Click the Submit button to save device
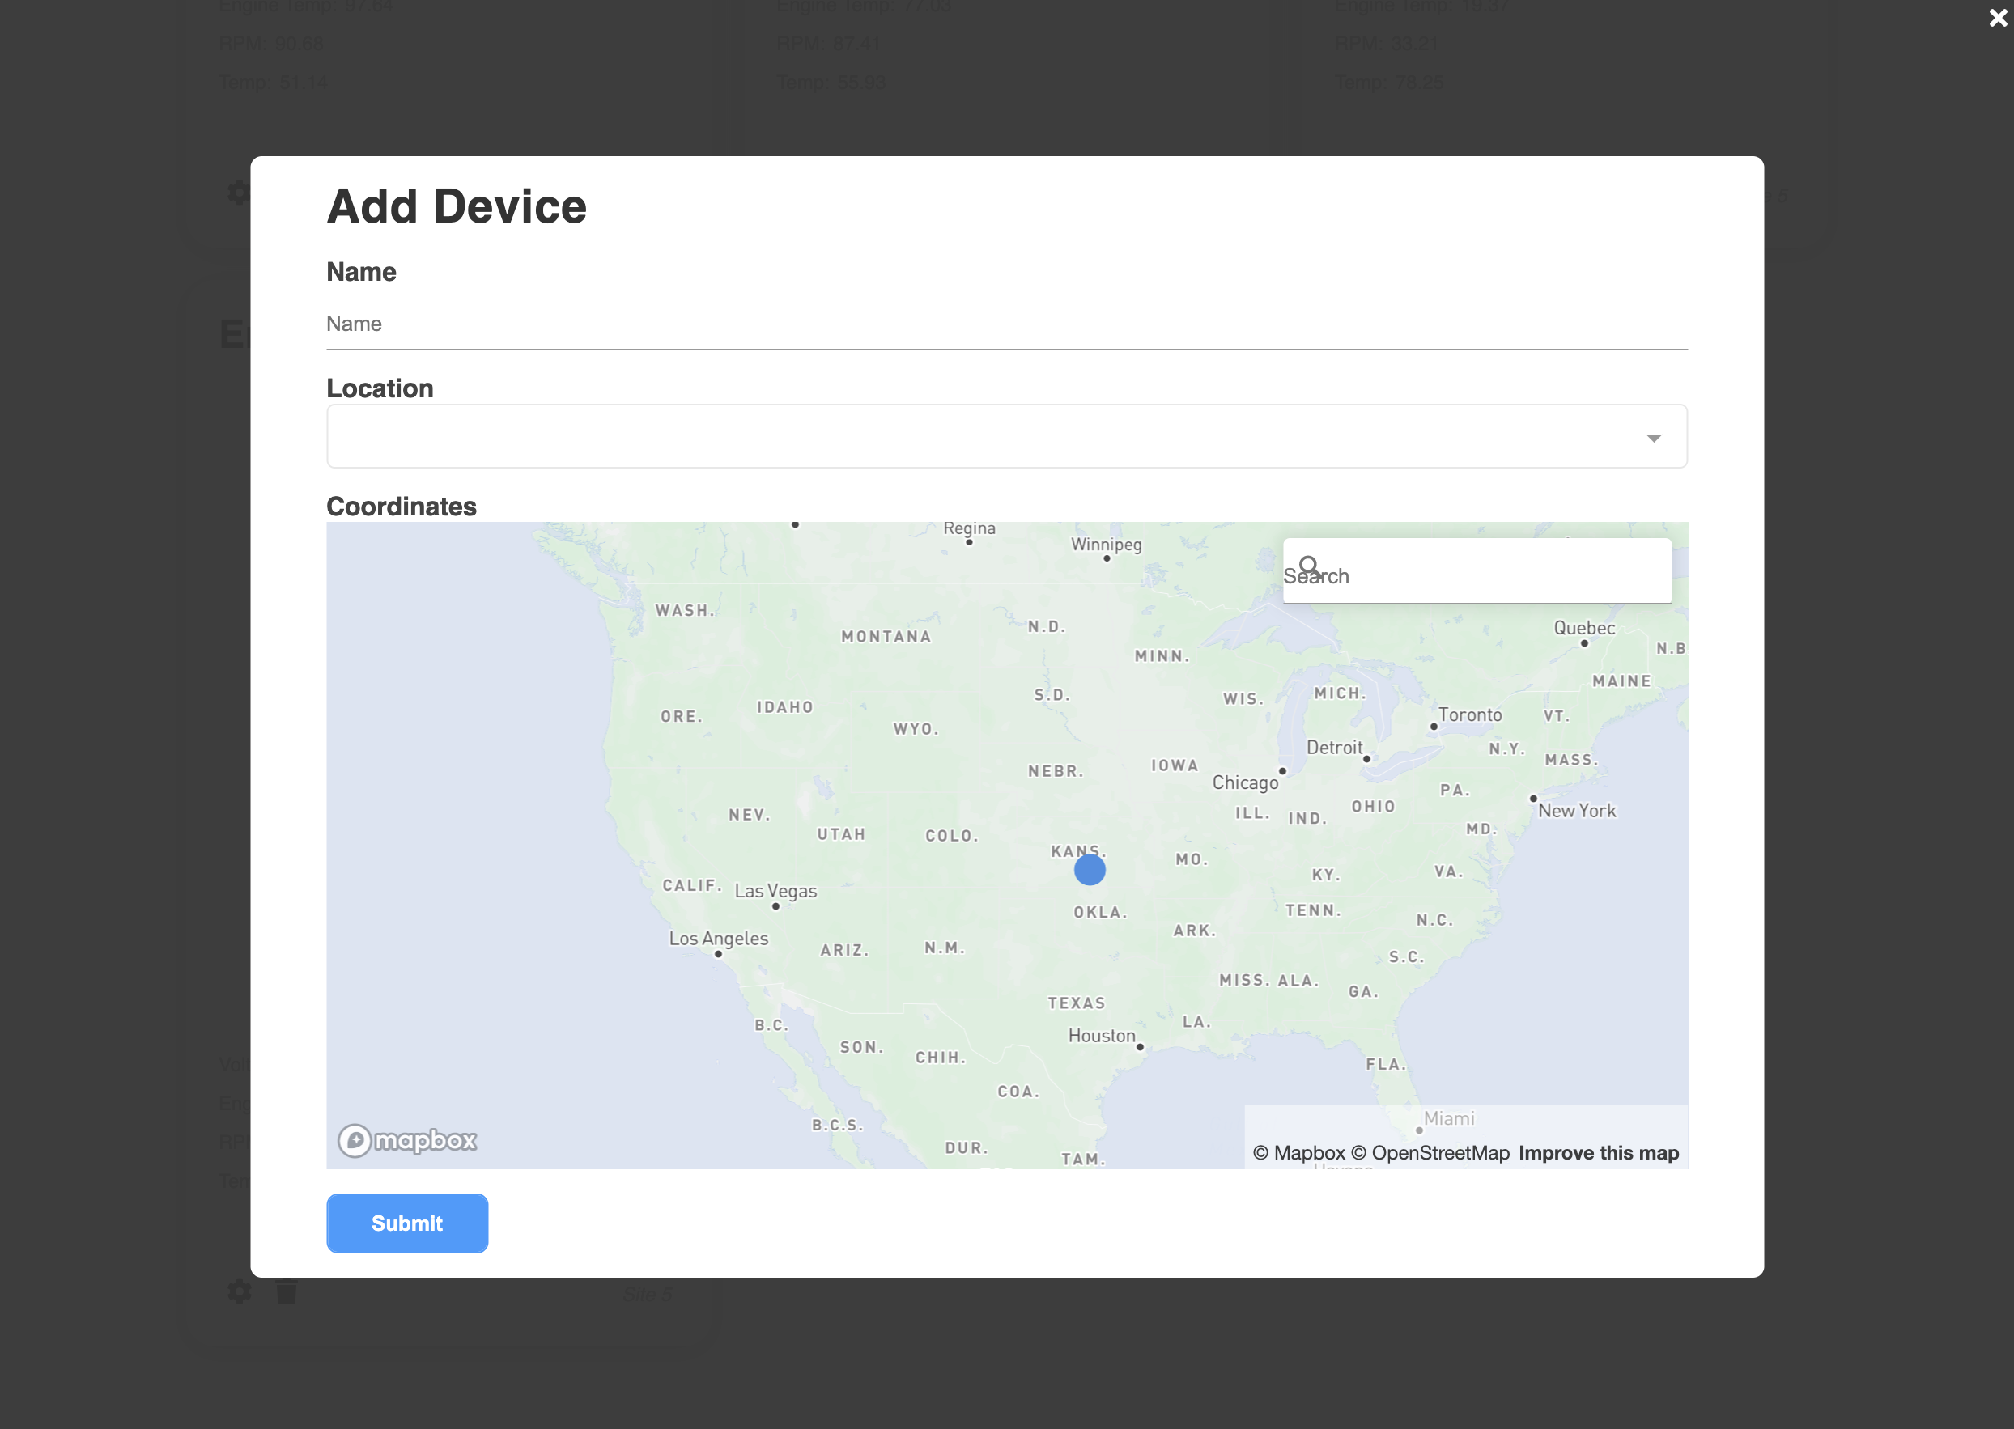 pyautogui.click(x=407, y=1222)
